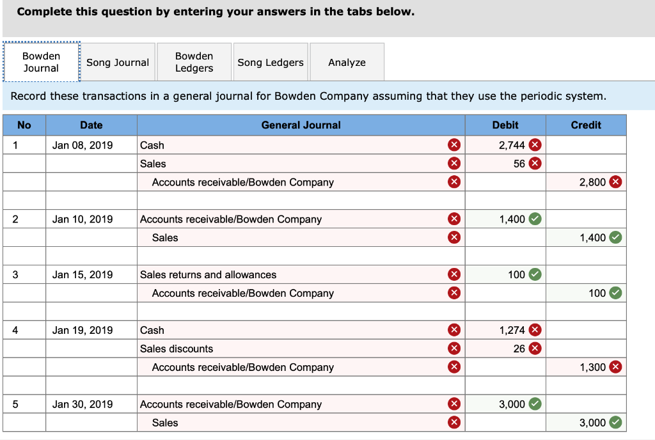Click the red X icon beside Cash entry
The image size is (655, 440).
[x=454, y=145]
